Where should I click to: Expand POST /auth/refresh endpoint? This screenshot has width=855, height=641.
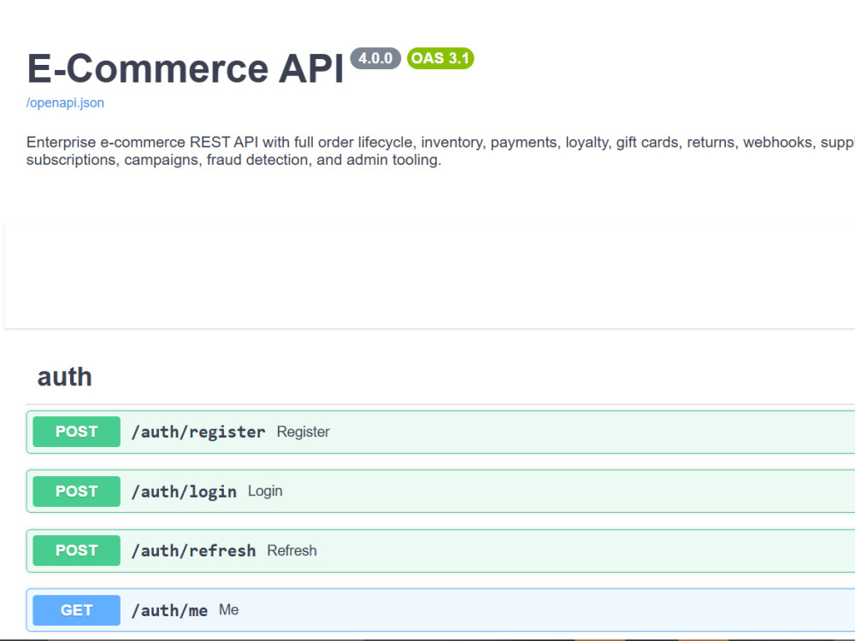[x=440, y=551]
